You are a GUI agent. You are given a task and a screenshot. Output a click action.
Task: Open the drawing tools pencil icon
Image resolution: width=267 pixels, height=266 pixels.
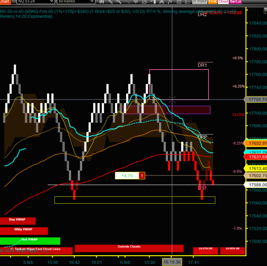click(110, 2)
